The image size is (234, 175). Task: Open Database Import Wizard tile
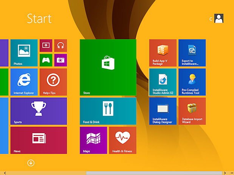point(192,111)
